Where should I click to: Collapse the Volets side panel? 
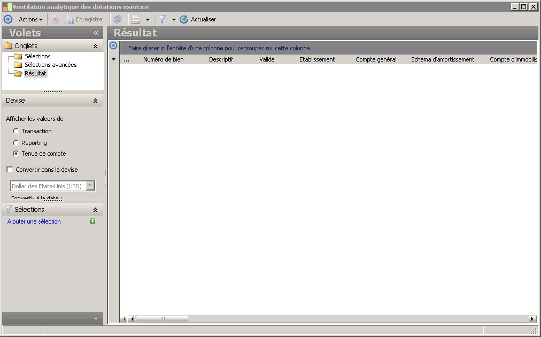tap(96, 33)
